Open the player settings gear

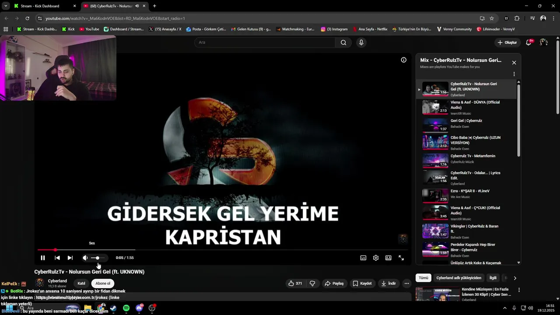(376, 258)
